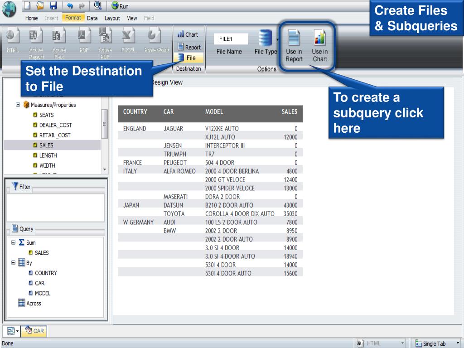Click the Use in Chart icon
464x348 pixels.
[x=319, y=45]
